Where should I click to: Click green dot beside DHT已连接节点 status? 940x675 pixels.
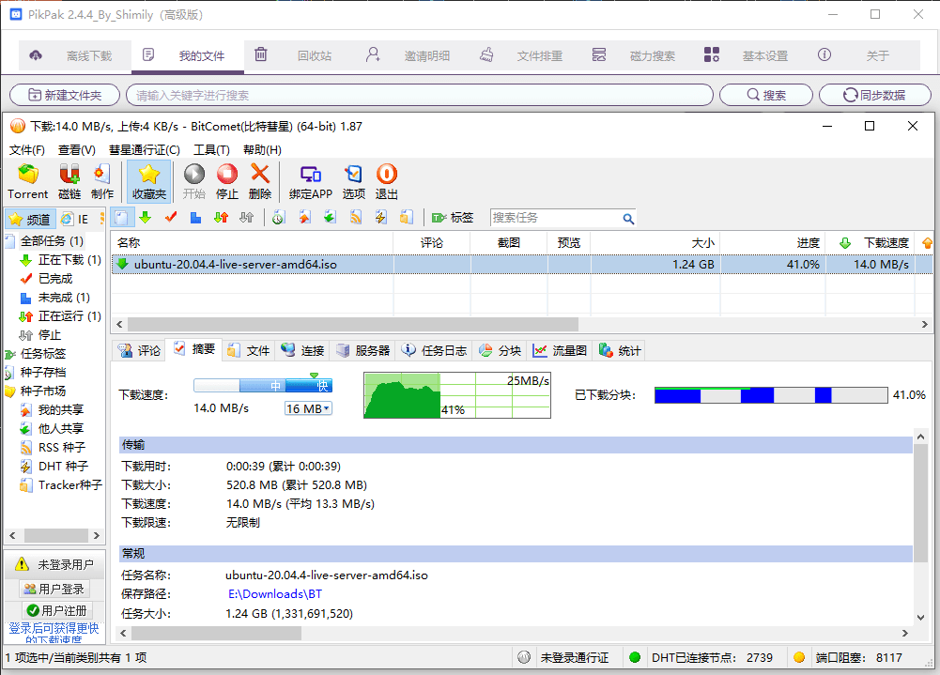tap(635, 657)
